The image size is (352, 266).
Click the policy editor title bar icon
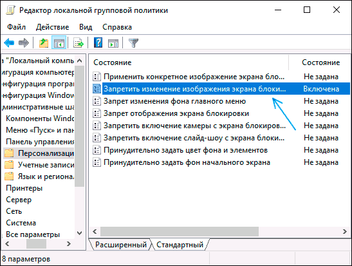tap(10, 10)
